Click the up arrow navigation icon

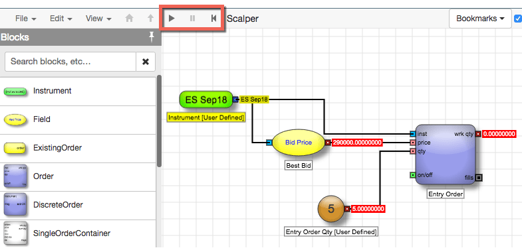(150, 19)
